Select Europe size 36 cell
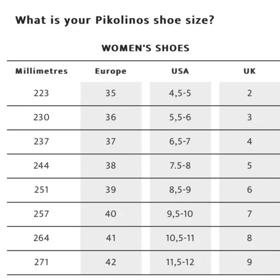This screenshot has width=280, height=280. pos(111,117)
